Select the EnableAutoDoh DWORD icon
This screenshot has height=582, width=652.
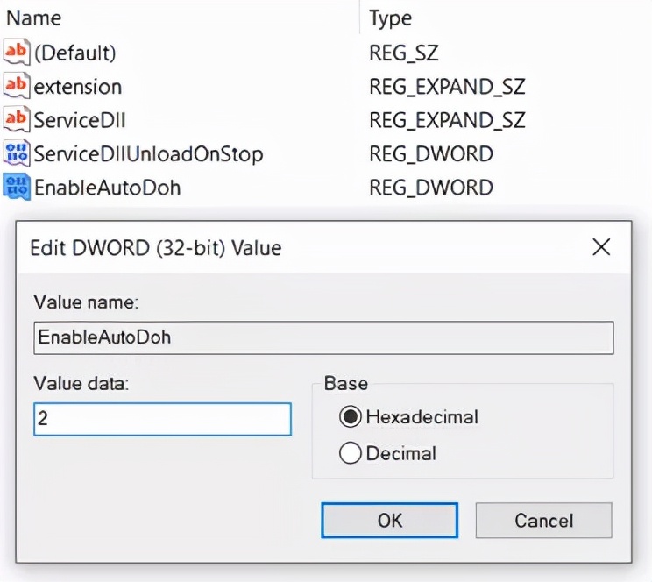click(x=16, y=187)
